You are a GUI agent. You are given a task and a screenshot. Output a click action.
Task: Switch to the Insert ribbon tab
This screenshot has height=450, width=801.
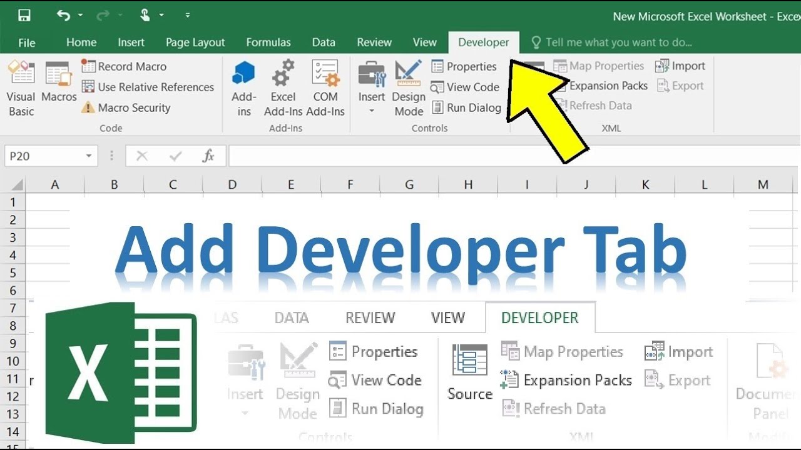pyautogui.click(x=131, y=42)
